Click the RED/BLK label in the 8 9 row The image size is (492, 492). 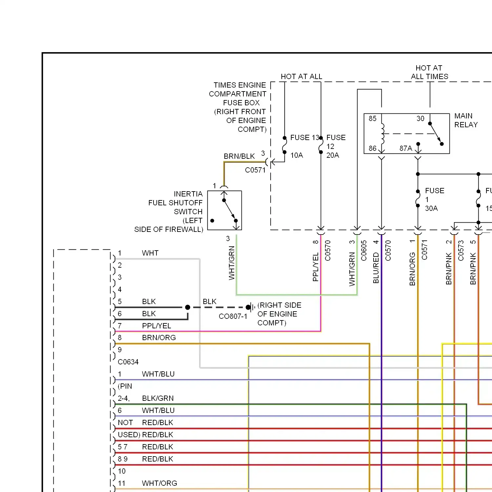(x=157, y=459)
